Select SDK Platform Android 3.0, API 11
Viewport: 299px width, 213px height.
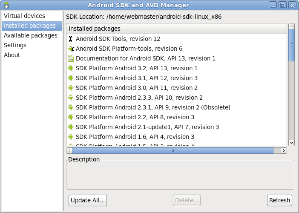pyautogui.click(x=177, y=88)
